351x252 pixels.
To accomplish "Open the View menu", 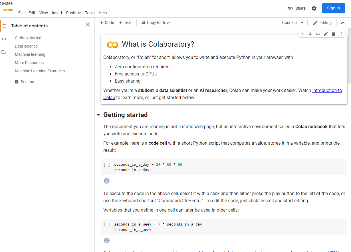I will click(x=44, y=13).
